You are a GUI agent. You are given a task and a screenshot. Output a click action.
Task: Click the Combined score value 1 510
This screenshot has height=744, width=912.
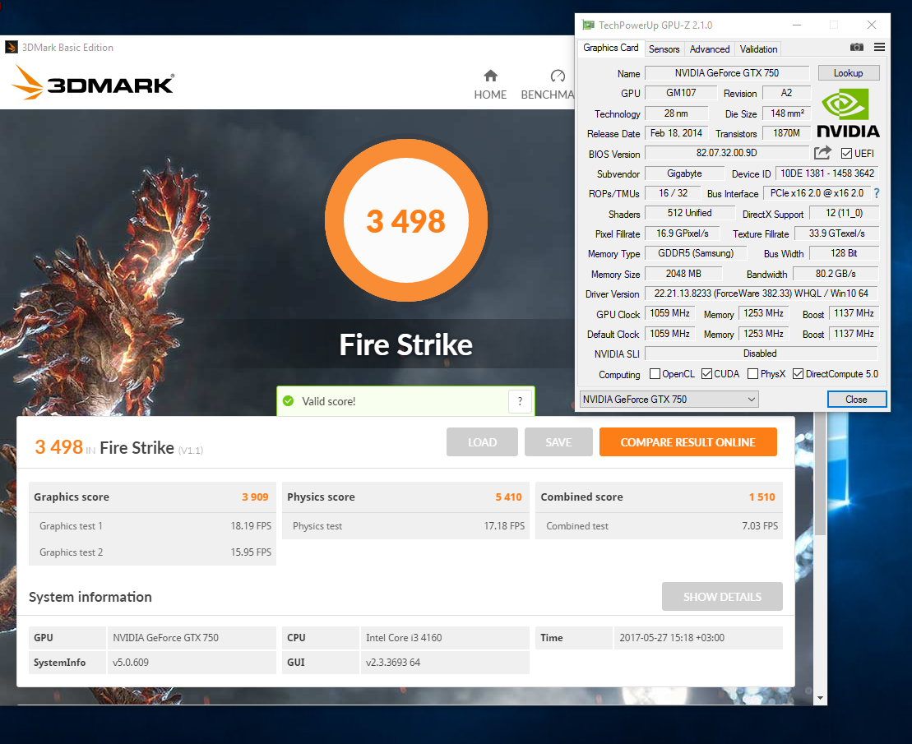[x=762, y=497]
